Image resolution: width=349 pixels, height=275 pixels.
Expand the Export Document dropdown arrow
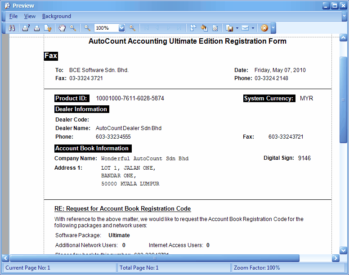click(237, 28)
